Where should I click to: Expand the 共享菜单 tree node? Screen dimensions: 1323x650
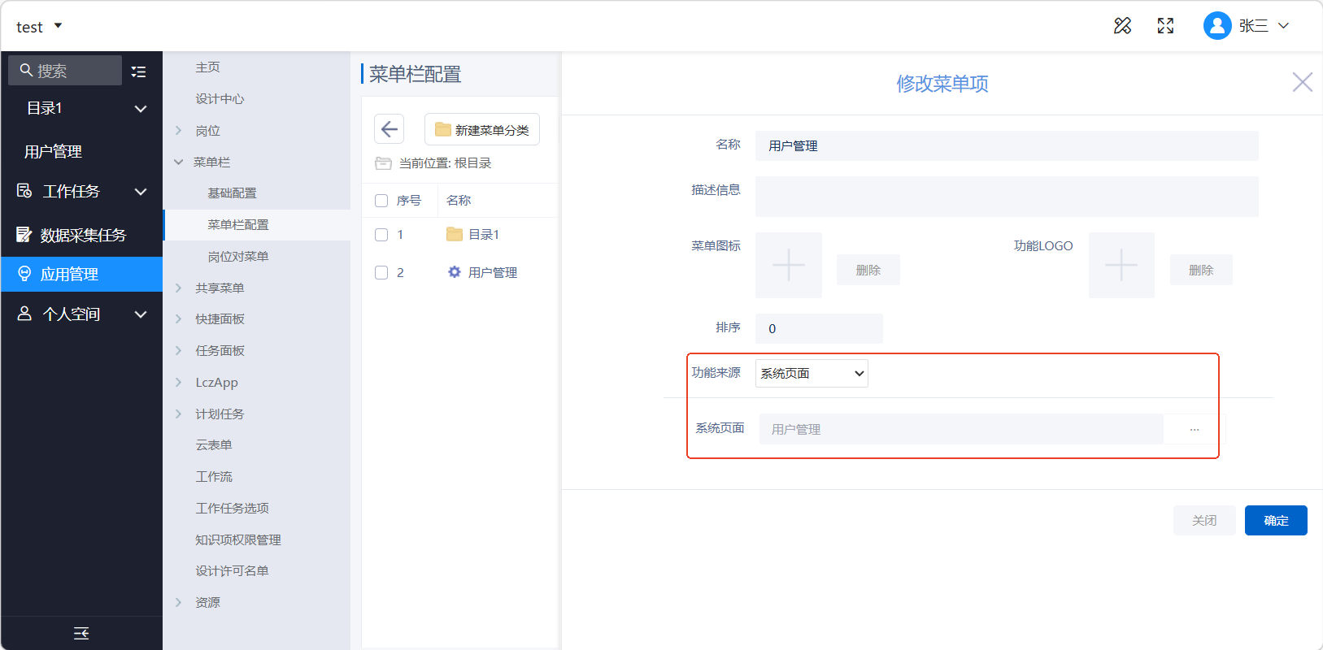tap(179, 288)
